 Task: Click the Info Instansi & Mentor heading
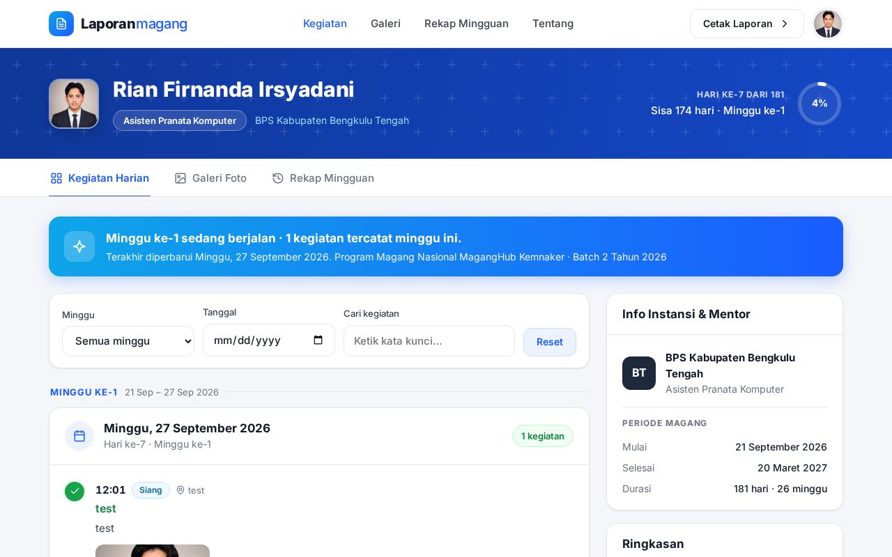tap(686, 314)
